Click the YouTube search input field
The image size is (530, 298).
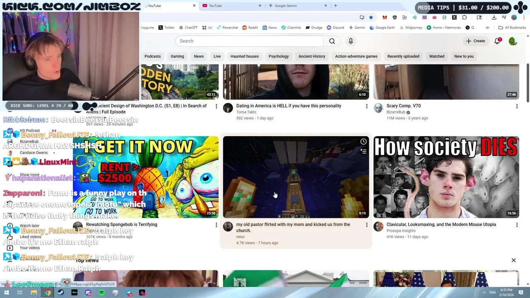pyautogui.click(x=249, y=41)
